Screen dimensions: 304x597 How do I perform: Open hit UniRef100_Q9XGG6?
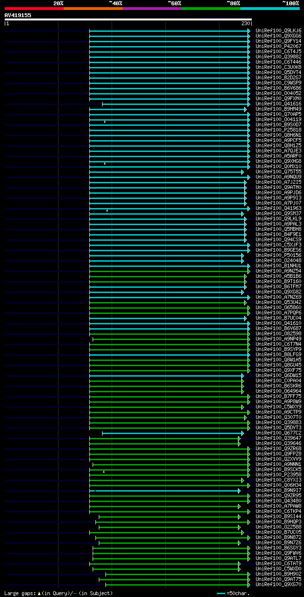click(278, 36)
